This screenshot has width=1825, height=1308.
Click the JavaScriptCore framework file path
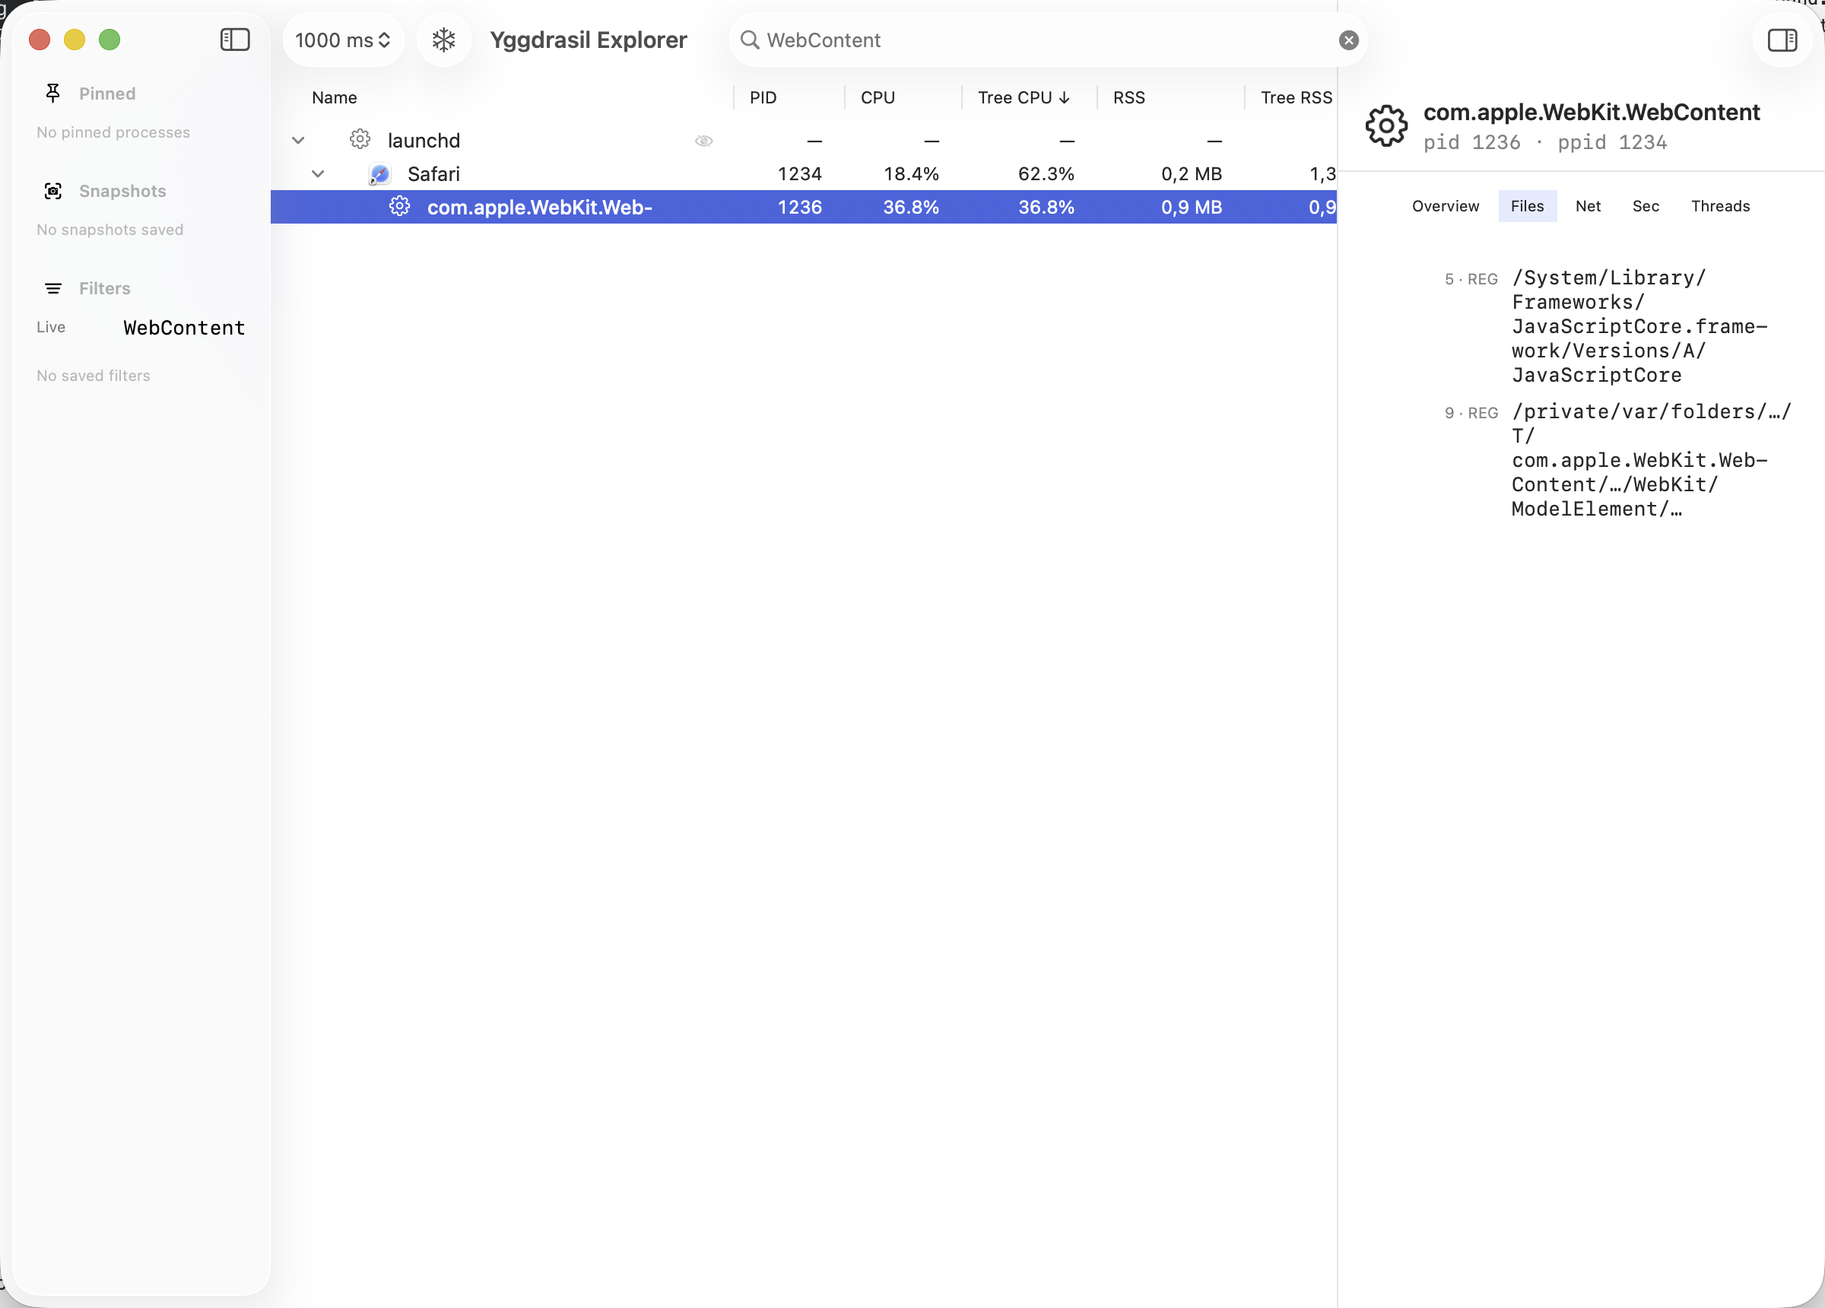click(x=1639, y=326)
